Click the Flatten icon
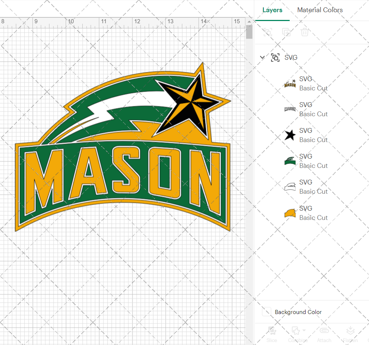 coord(351,331)
